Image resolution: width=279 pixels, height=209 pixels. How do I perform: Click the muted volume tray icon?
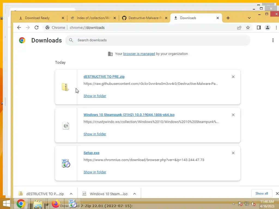tap(253, 204)
